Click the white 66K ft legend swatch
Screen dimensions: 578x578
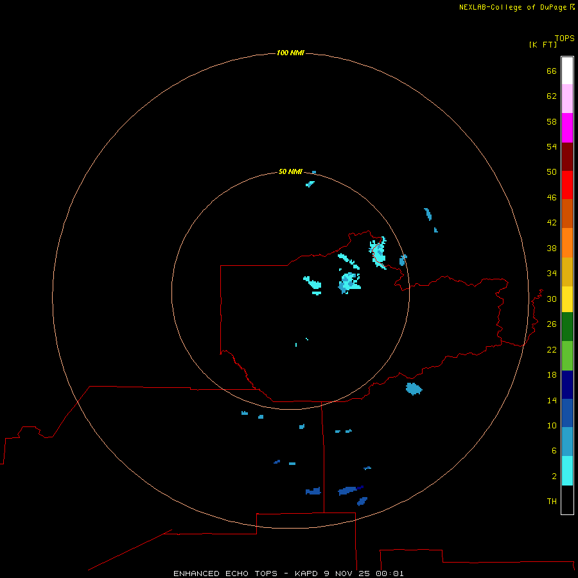[567, 71]
